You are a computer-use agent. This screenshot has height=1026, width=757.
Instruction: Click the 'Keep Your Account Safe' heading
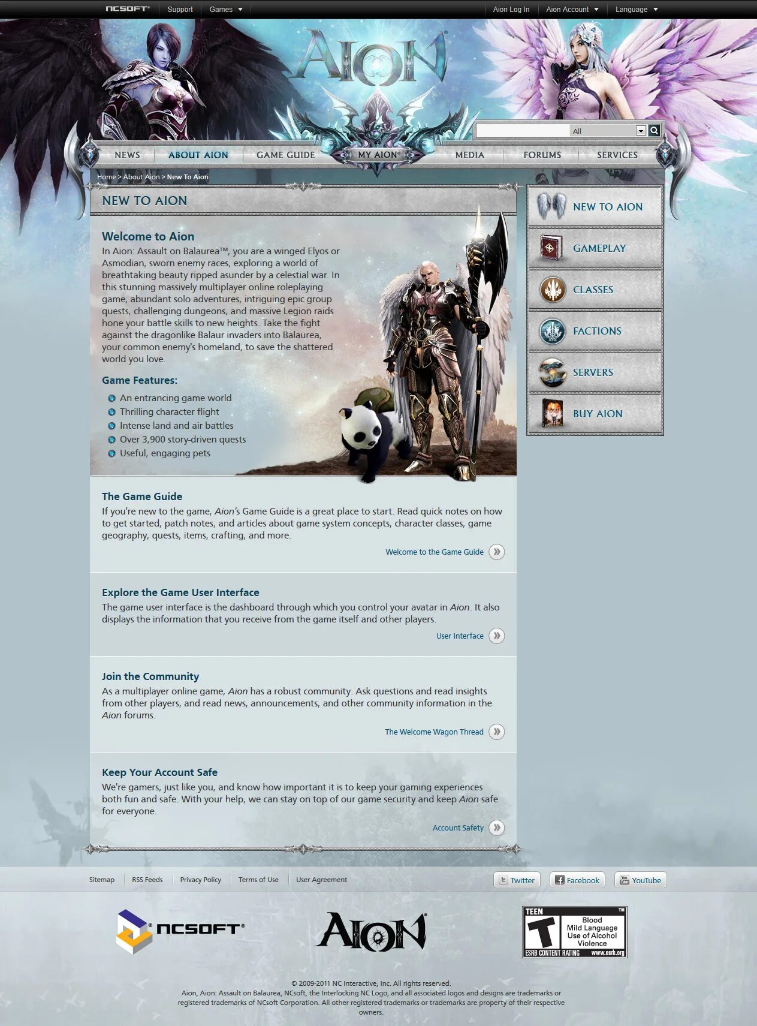[159, 772]
